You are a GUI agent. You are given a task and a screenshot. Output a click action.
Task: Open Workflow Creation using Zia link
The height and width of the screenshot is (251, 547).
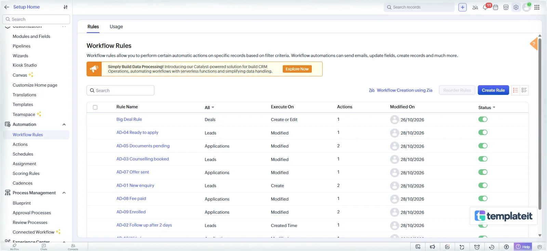(401, 90)
